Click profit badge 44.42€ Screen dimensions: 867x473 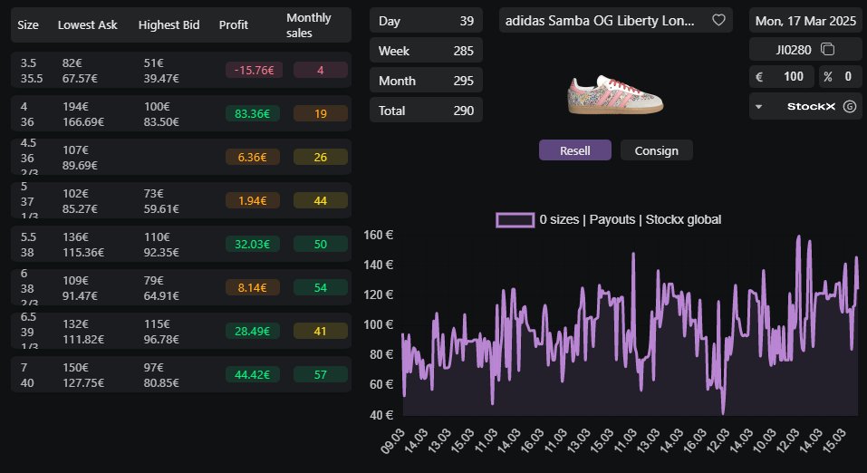tap(252, 374)
